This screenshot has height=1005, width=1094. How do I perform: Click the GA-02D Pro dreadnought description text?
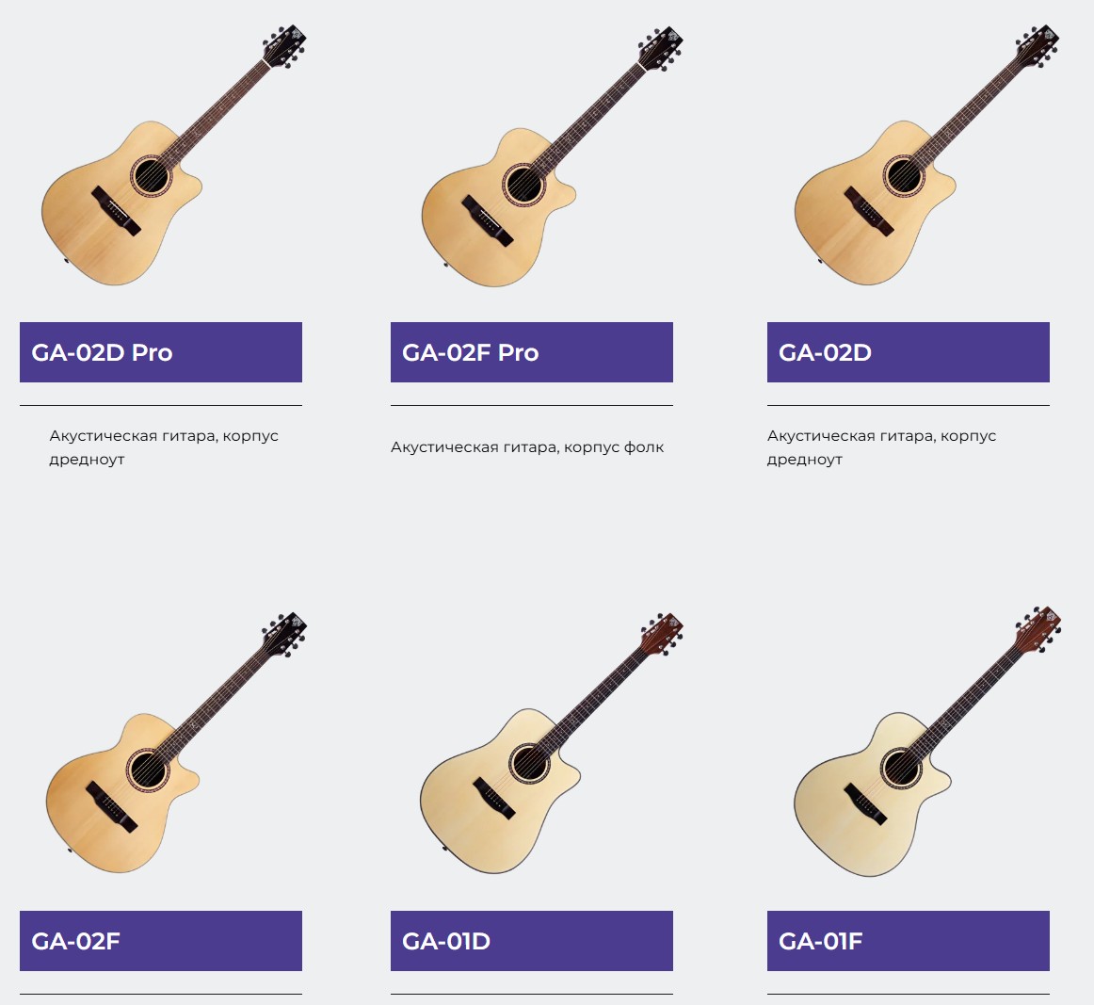click(164, 447)
